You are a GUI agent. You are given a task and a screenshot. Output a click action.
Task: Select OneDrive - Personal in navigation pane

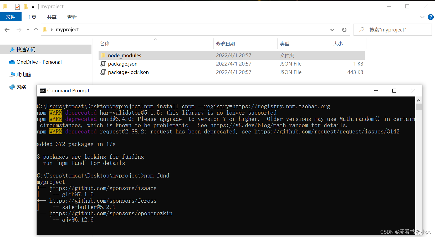[39, 62]
